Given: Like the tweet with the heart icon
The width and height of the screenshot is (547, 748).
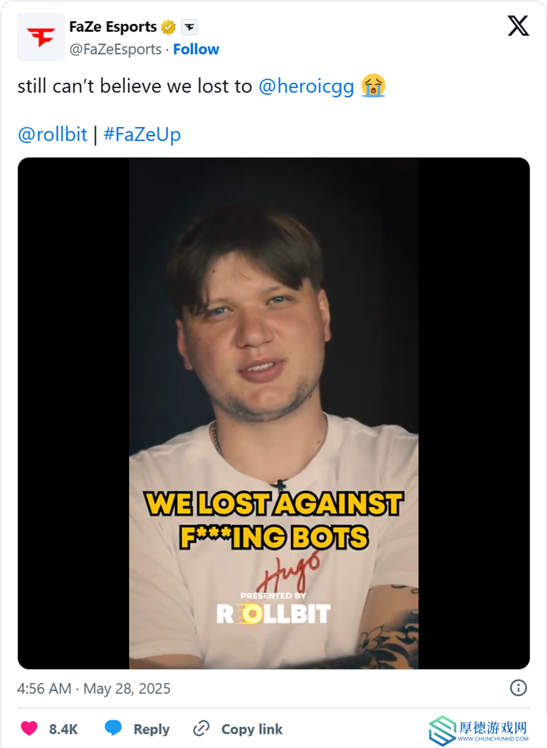Looking at the screenshot, I should pyautogui.click(x=29, y=728).
